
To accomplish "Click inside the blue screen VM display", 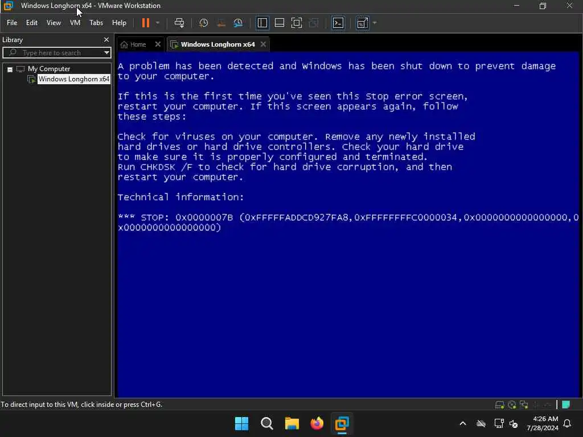I will (348, 225).
